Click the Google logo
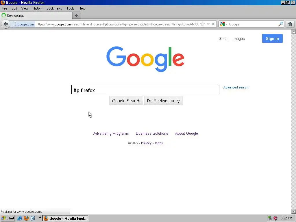Screen dimensions: 296x222 click(145, 59)
